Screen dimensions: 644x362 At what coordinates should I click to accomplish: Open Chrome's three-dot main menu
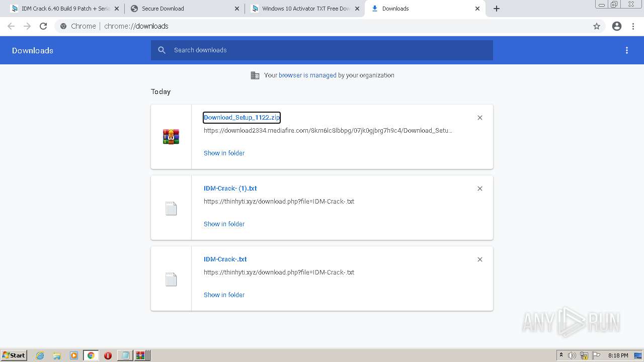(x=633, y=26)
